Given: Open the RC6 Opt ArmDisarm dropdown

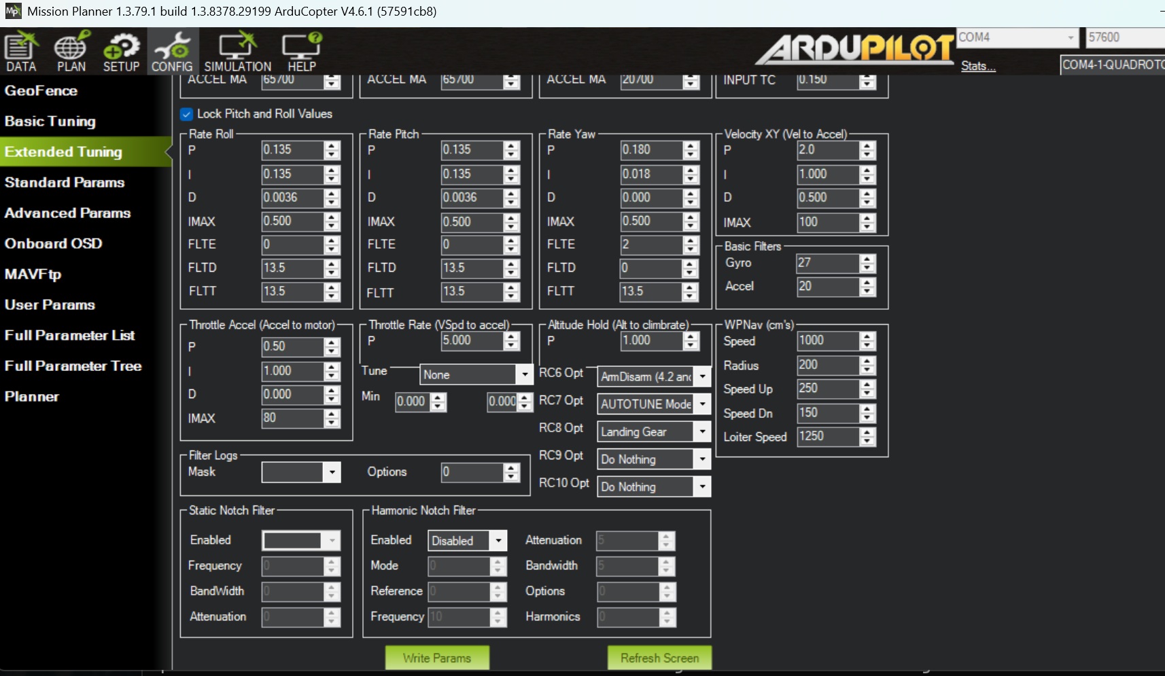Looking at the screenshot, I should (x=654, y=376).
